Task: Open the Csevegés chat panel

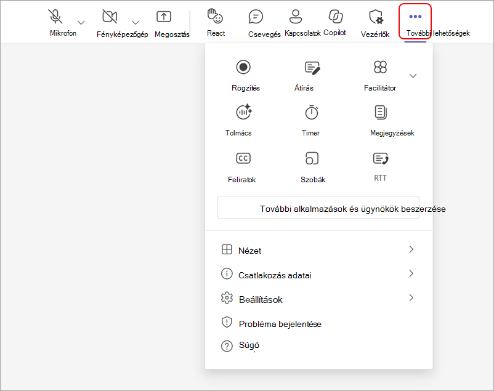Action: pos(256,17)
